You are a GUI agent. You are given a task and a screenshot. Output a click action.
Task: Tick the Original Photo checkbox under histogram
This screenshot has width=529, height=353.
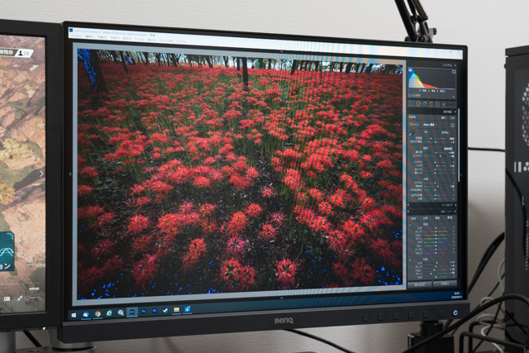410,96
